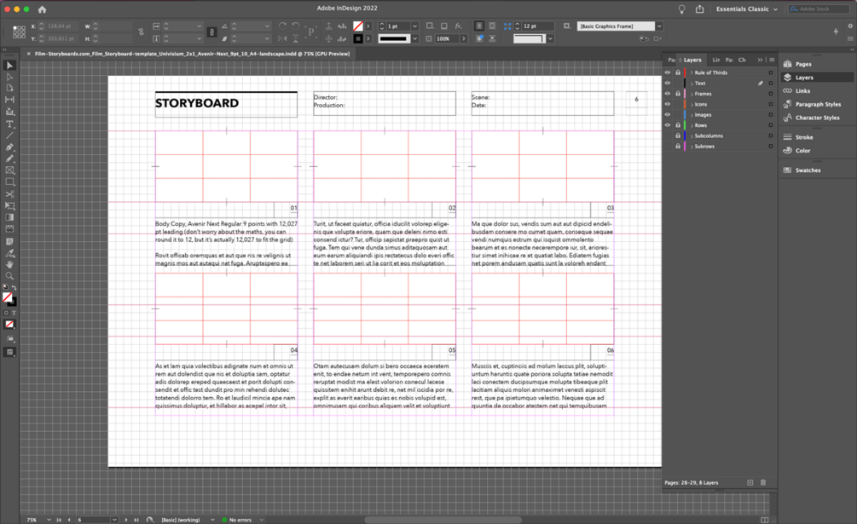Expand collapsed panels double-arrow in Layers
Viewport: 857px width, 524px height.
pos(760,60)
